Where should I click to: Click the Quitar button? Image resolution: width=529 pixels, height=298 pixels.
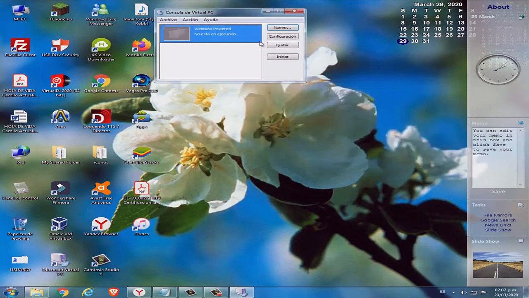[283, 45]
